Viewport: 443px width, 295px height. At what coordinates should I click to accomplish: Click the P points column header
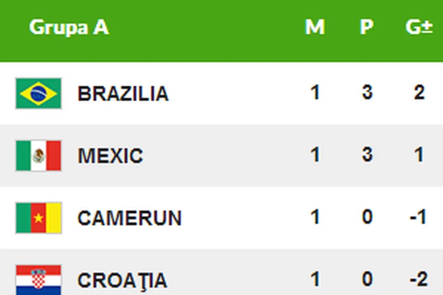click(x=366, y=28)
